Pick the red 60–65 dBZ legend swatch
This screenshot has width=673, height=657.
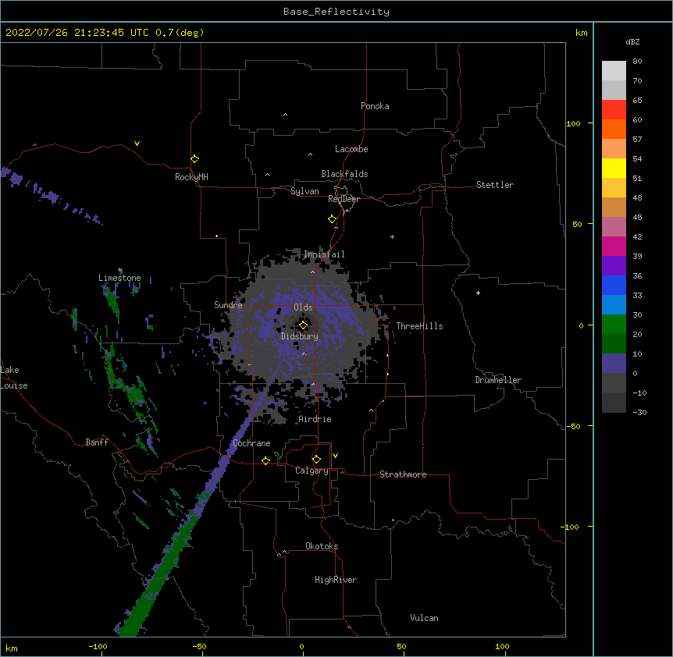pos(614,110)
